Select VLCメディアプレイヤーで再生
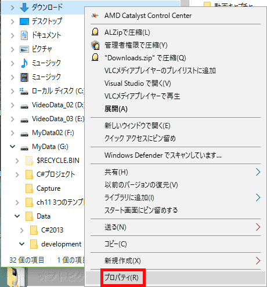The image size is (267, 287). [x=175, y=96]
